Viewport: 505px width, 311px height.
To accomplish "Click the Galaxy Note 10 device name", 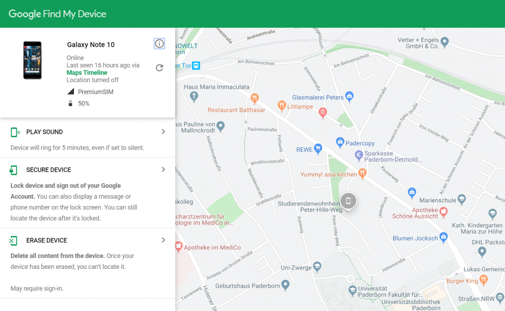I will click(90, 44).
